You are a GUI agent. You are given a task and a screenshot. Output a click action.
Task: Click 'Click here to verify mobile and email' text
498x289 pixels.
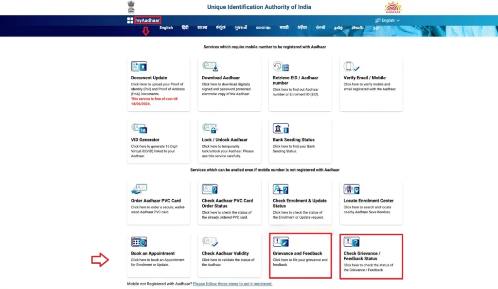[x=370, y=86]
